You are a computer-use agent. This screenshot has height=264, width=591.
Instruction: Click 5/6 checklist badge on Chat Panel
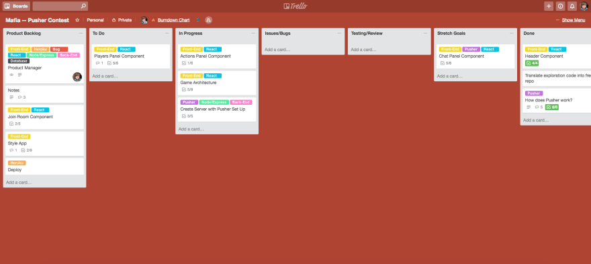446,63
